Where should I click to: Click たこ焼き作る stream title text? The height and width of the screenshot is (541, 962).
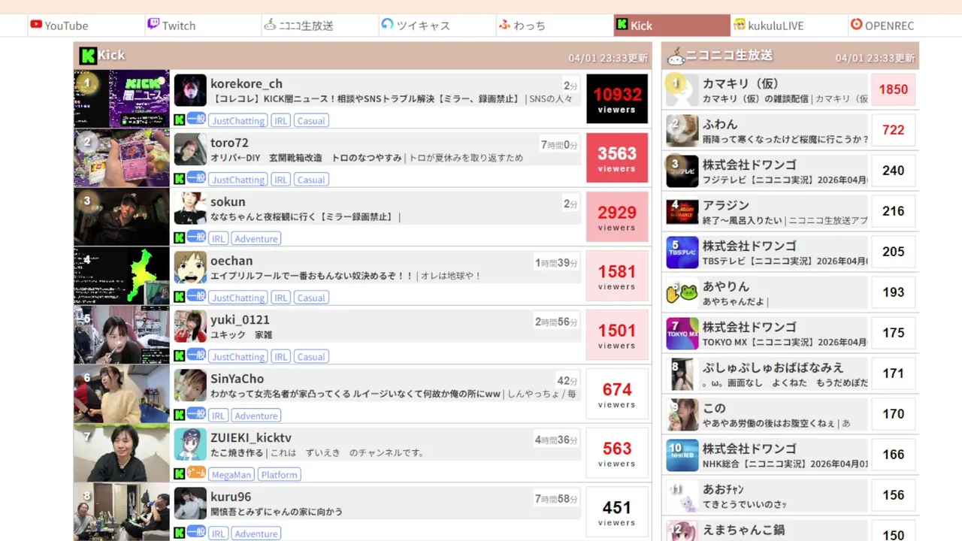coord(237,452)
